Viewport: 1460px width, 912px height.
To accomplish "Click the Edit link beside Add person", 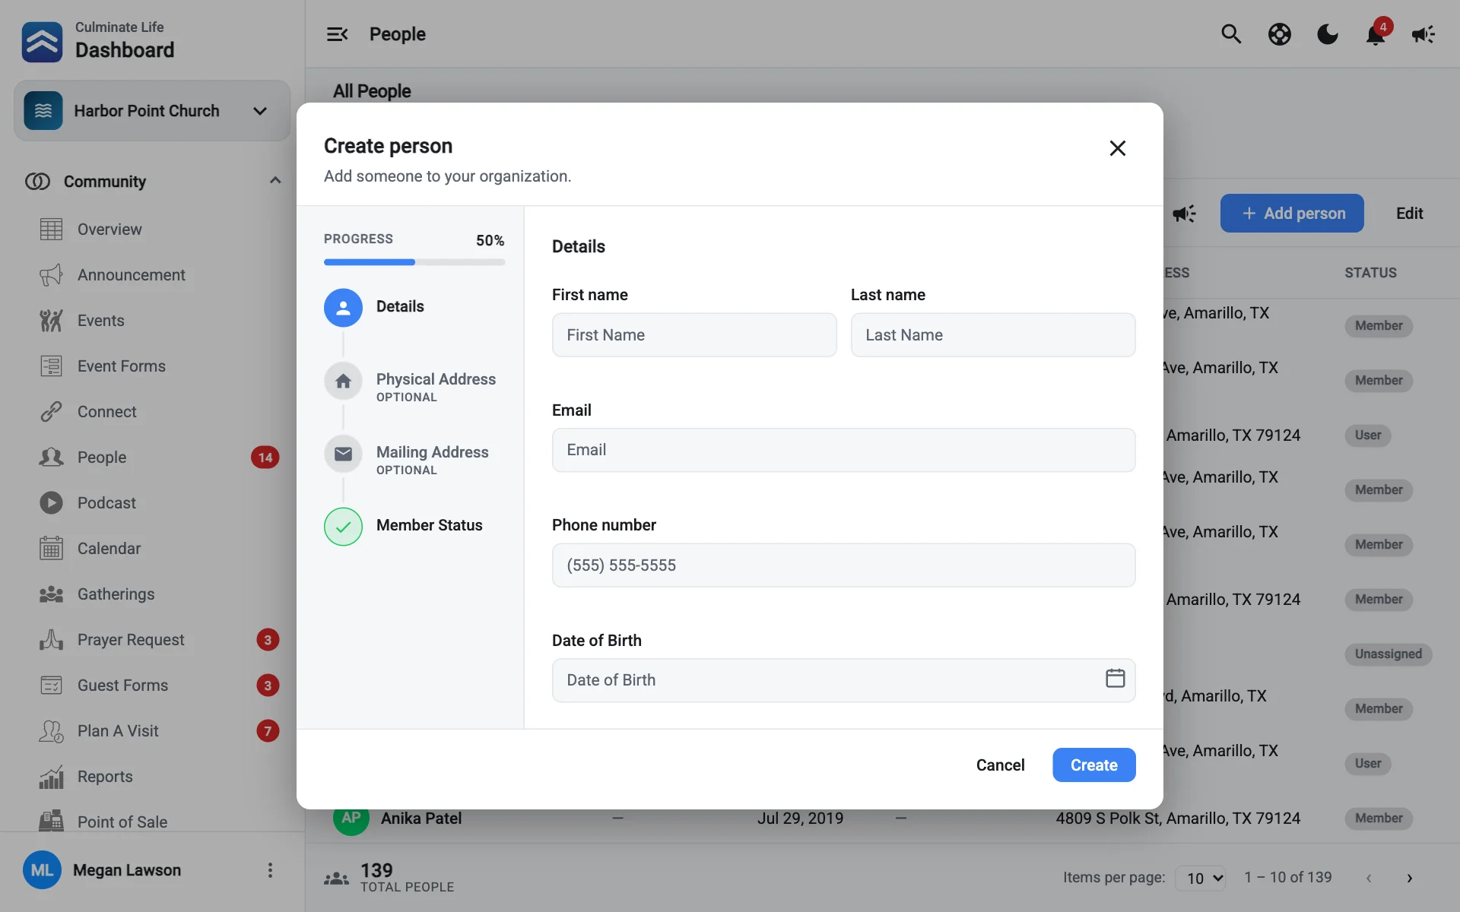I will [1409, 214].
